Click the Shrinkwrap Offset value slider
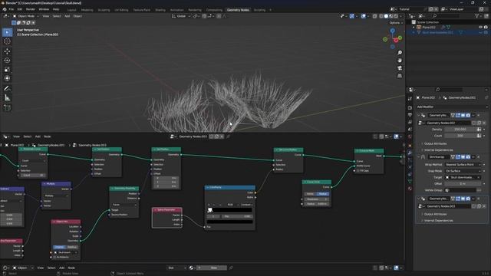This screenshot has width=491, height=276. click(x=463, y=184)
